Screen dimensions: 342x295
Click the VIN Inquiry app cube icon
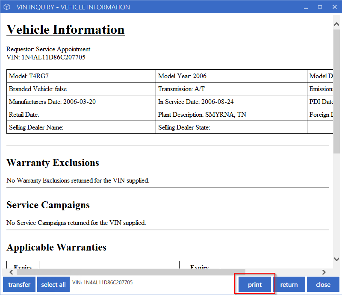point(7,7)
